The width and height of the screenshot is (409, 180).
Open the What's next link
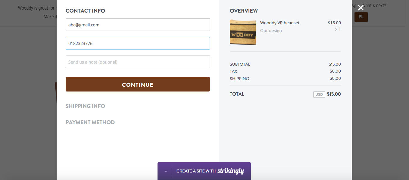[x=374, y=5]
